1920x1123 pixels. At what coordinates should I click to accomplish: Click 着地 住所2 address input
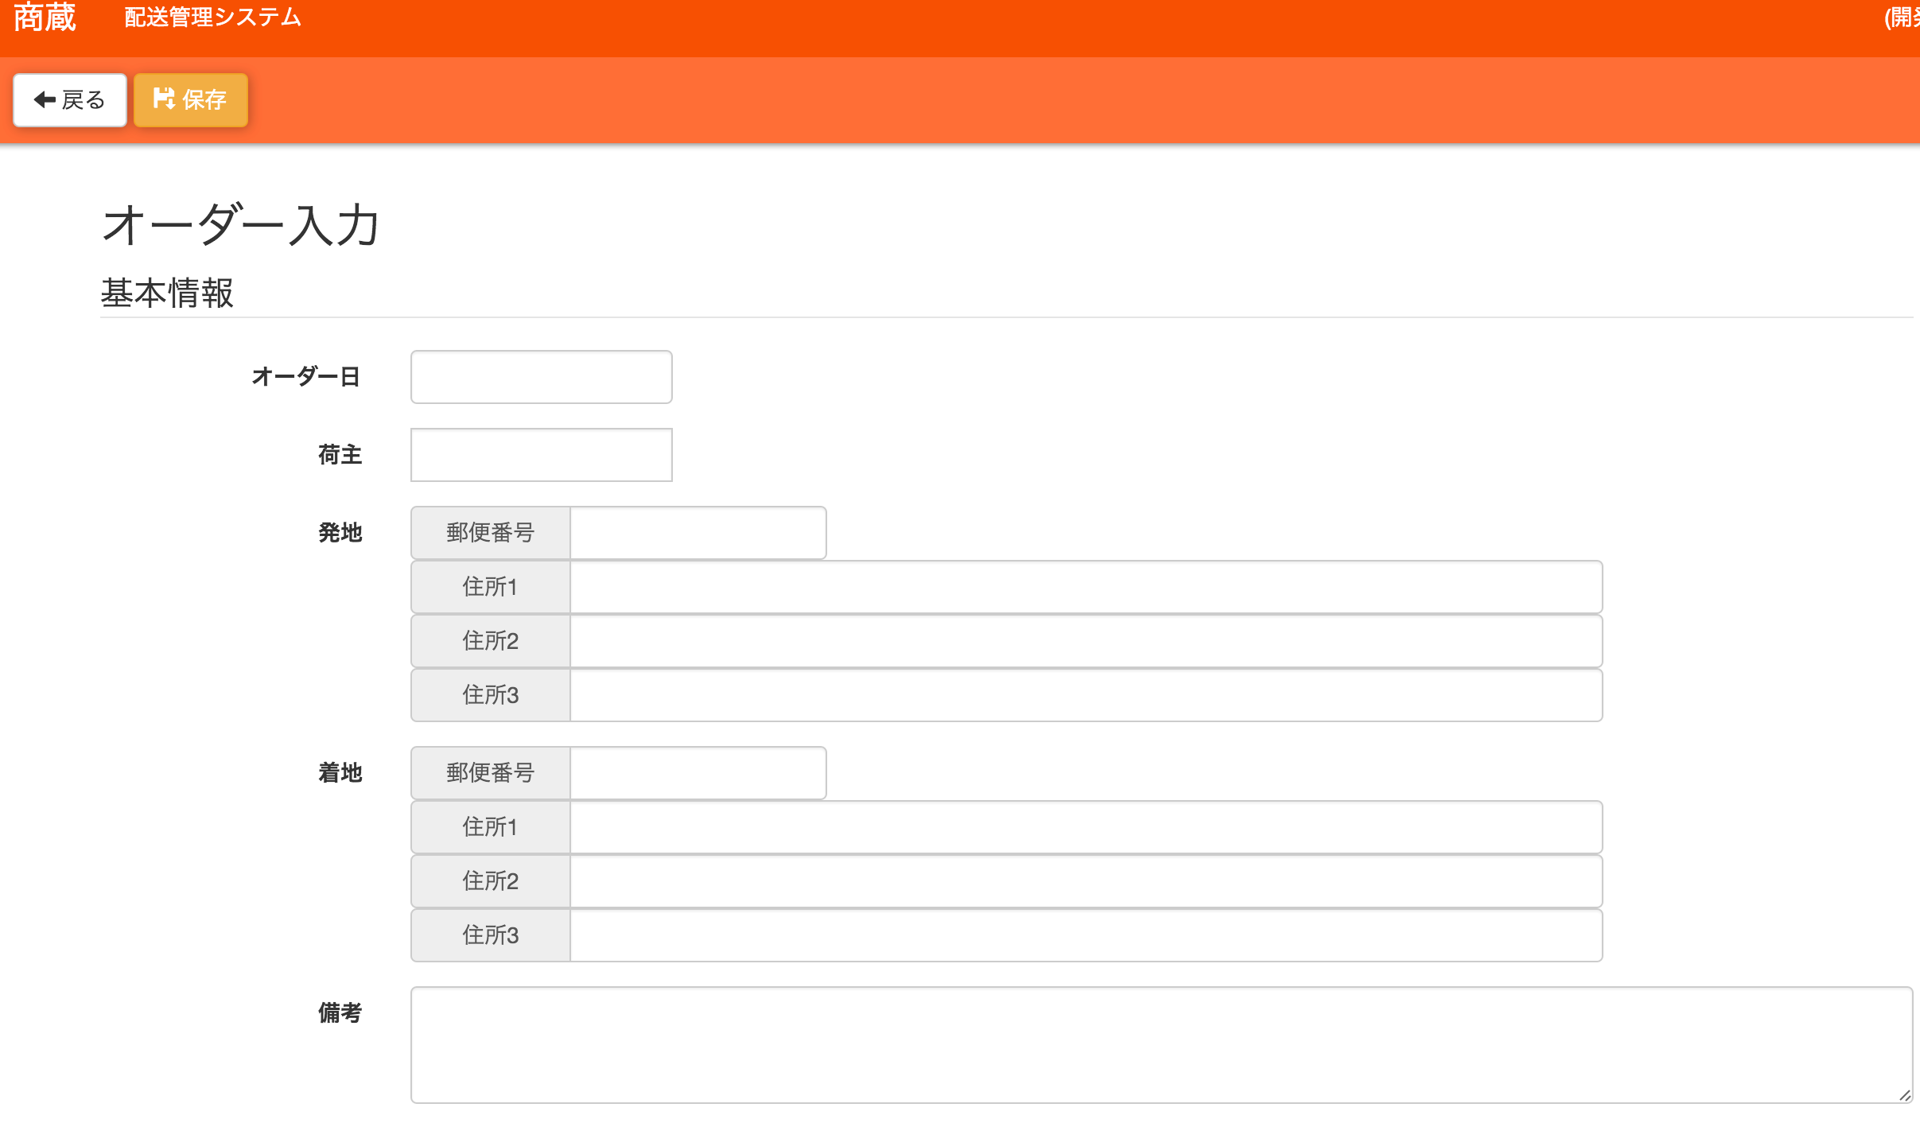1086,881
